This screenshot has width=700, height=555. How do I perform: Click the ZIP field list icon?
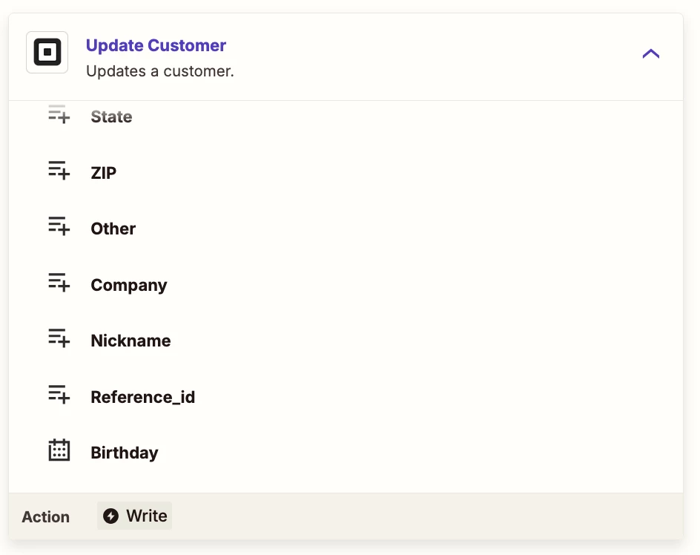click(59, 170)
